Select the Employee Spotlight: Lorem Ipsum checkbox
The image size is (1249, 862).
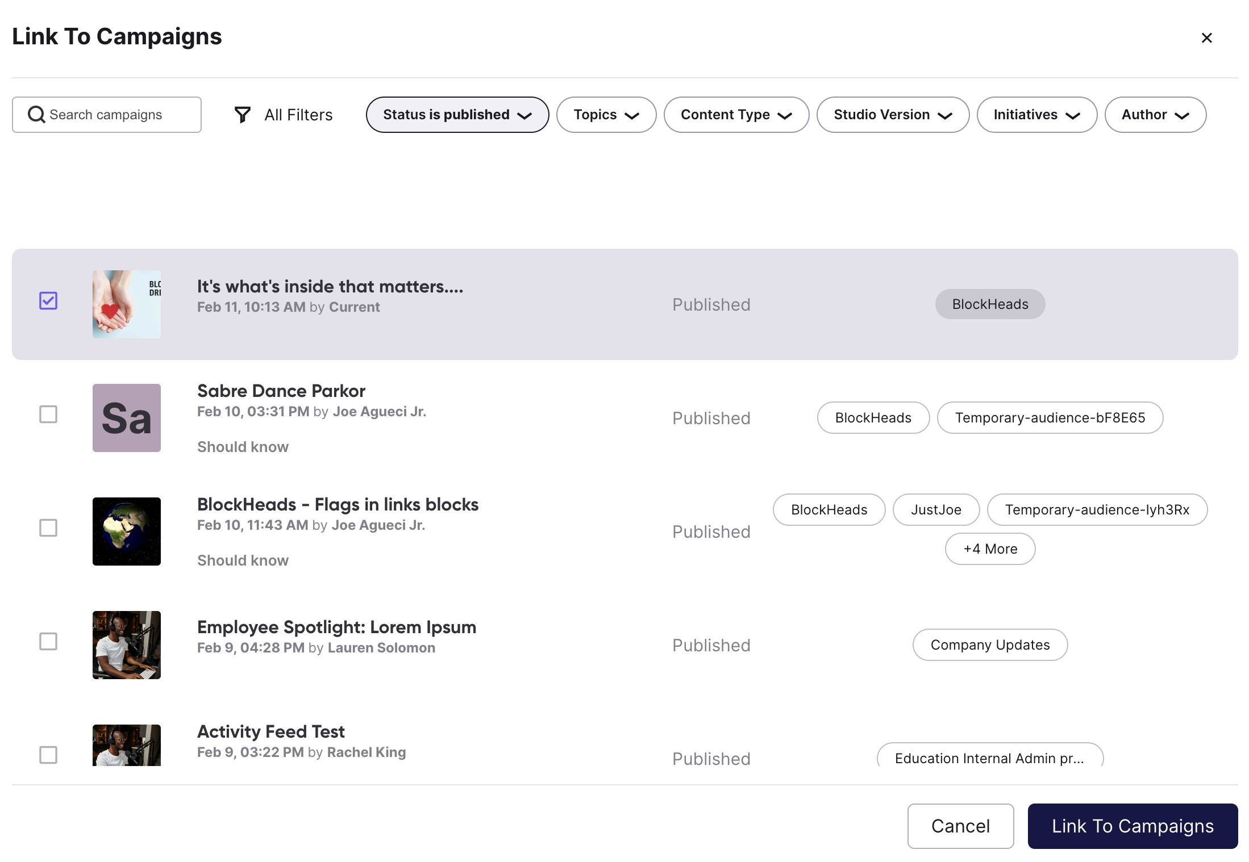pos(49,642)
